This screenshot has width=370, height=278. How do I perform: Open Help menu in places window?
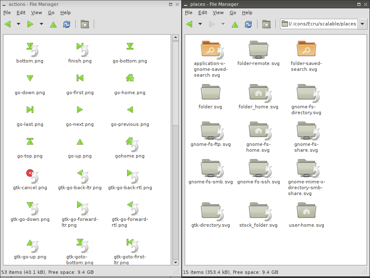(x=247, y=13)
